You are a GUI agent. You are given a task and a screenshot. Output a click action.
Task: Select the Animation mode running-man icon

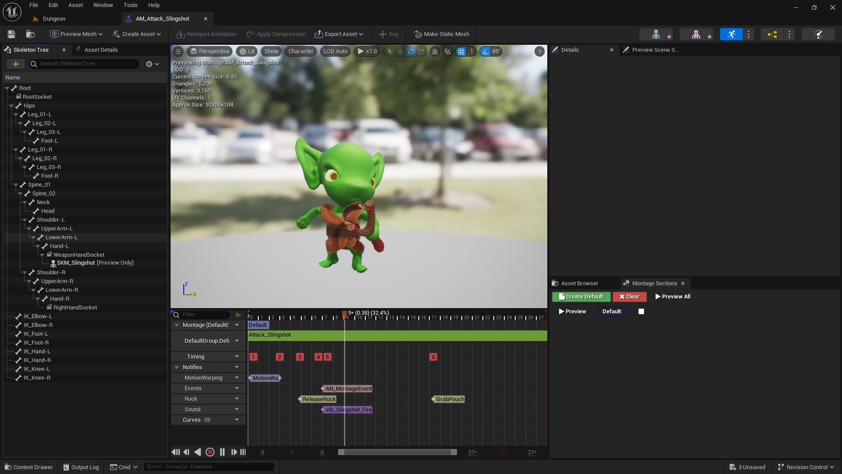pos(731,34)
